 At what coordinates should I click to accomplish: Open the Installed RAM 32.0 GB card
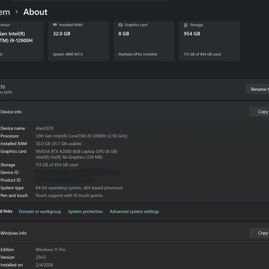click(79, 41)
